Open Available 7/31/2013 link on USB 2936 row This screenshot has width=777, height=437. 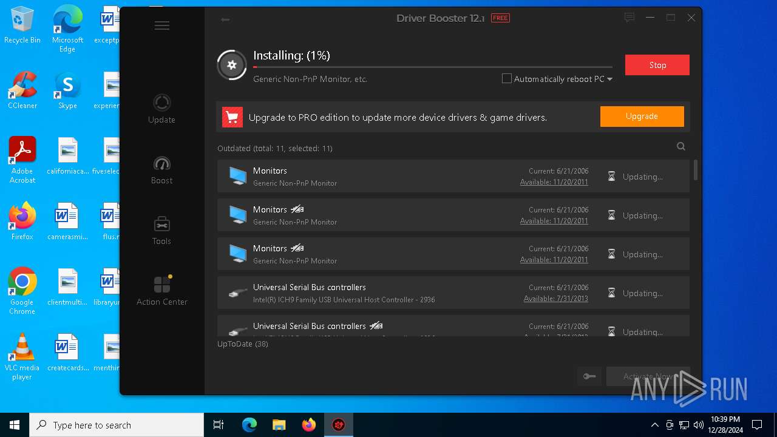556,299
